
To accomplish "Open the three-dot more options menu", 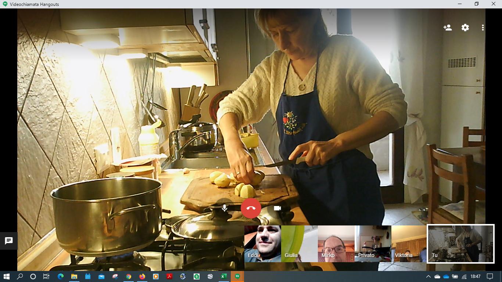I will pos(483,28).
